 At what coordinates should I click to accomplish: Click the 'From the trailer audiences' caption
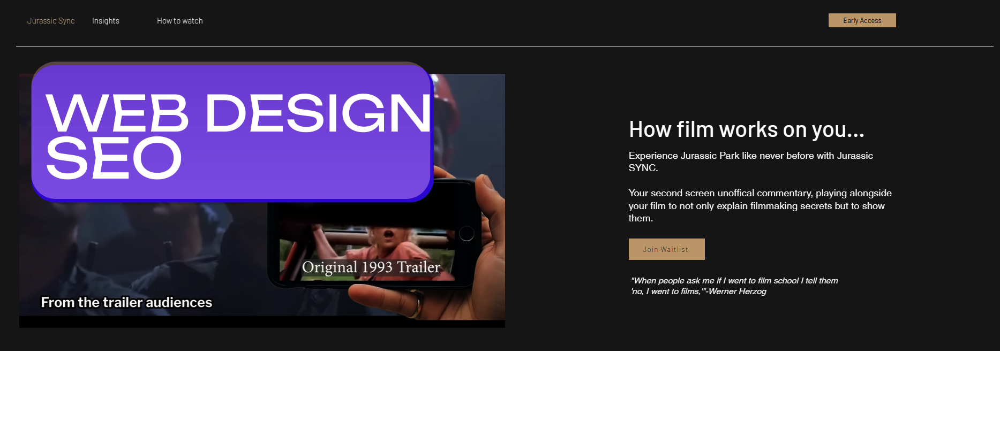click(126, 302)
